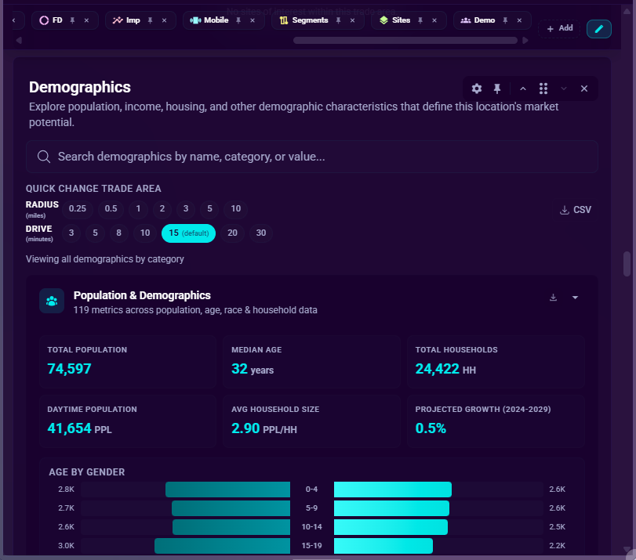Collapse Population & Demographics section
Screen dimensions: 636x560
tap(575, 298)
